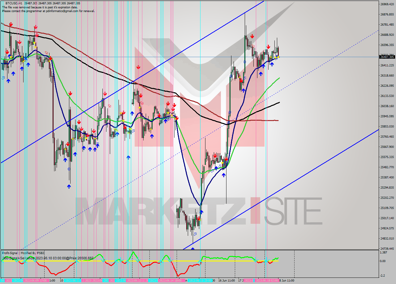Click the 24739.445 price axis label
The image size is (396, 284).
pos(387,248)
